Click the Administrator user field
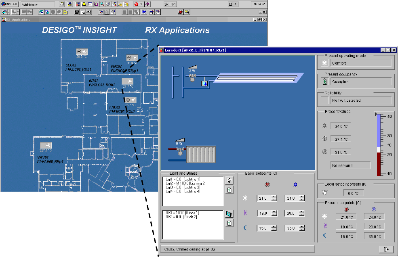 38,4
